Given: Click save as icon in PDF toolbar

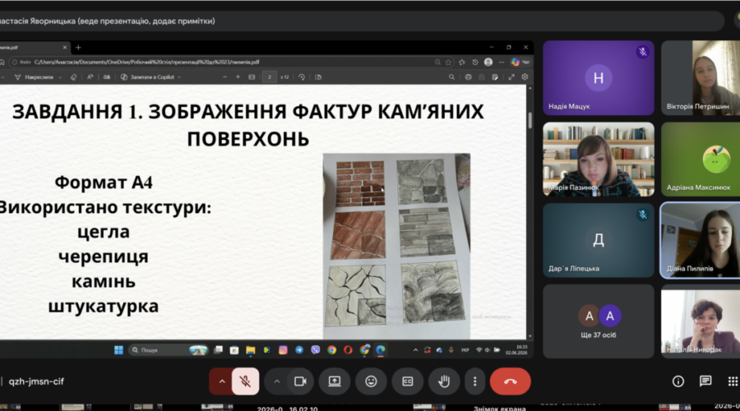Looking at the screenshot, I should [495, 77].
